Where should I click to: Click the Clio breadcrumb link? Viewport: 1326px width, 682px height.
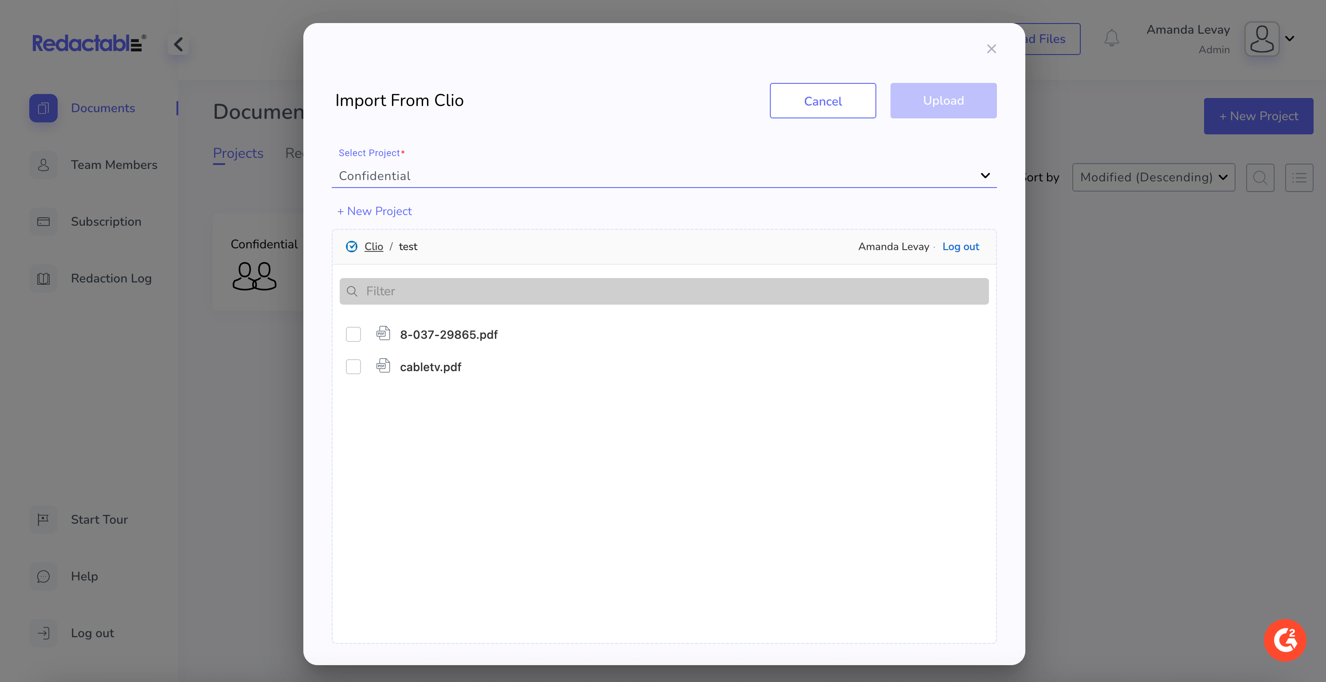pyautogui.click(x=373, y=247)
